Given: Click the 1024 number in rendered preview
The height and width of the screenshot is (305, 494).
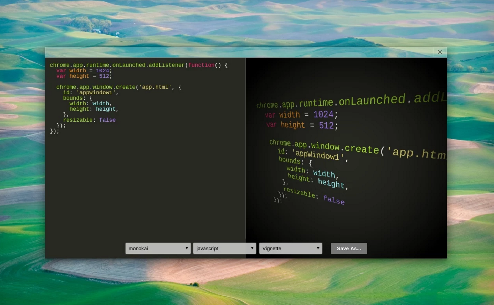Looking at the screenshot, I should click(x=323, y=114).
